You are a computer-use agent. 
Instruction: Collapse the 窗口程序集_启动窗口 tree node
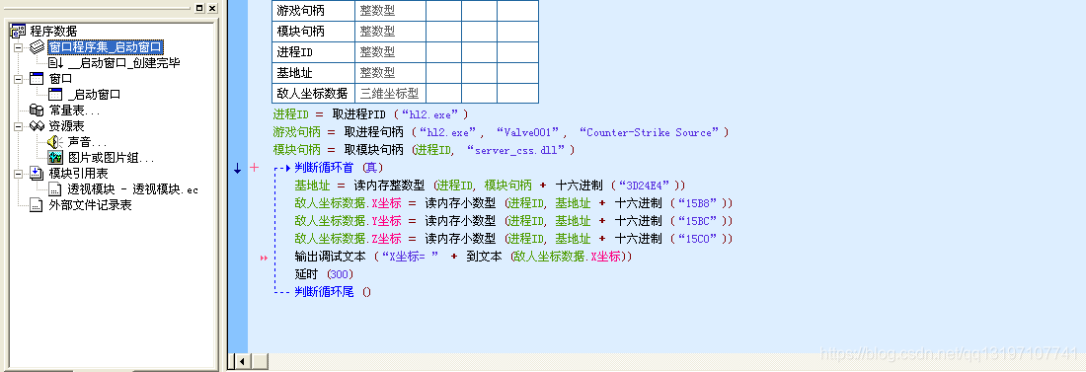pyautogui.click(x=18, y=47)
